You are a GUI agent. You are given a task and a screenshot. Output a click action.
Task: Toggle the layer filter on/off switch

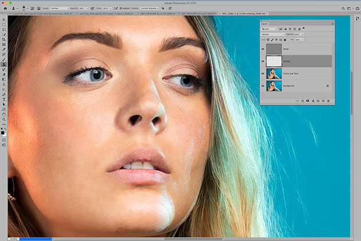pyautogui.click(x=304, y=29)
